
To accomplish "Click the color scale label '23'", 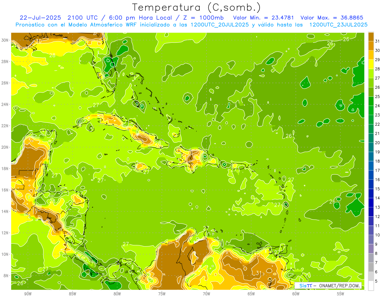I will pos(378,115).
